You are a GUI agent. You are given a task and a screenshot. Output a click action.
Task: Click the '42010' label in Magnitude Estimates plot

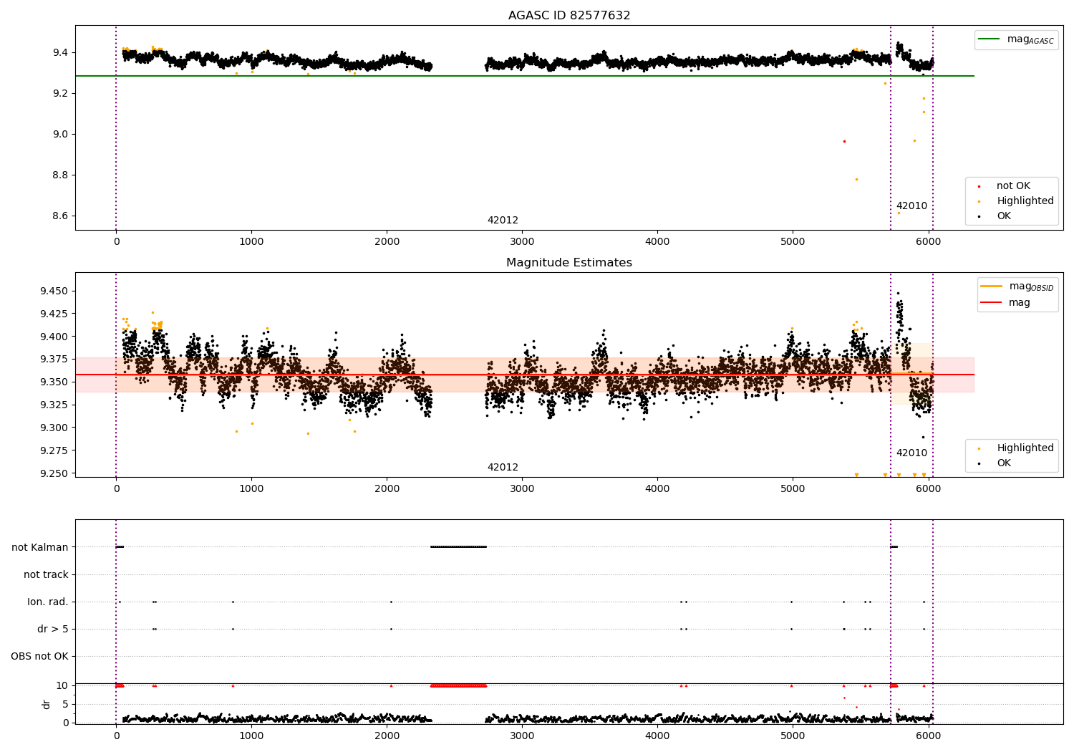pyautogui.click(x=911, y=453)
